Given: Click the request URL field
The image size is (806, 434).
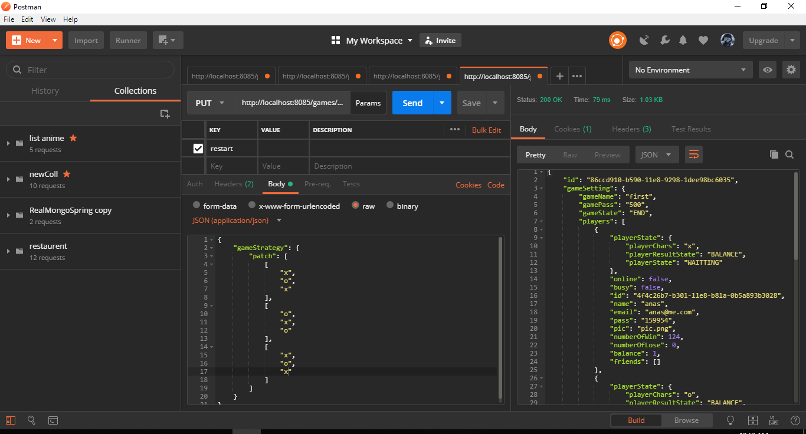Looking at the screenshot, I should pyautogui.click(x=293, y=103).
